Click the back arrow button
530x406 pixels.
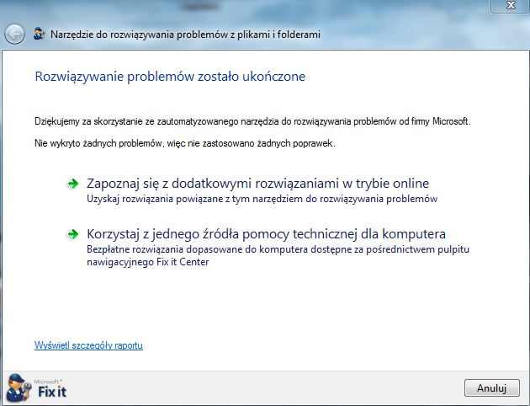[14, 35]
